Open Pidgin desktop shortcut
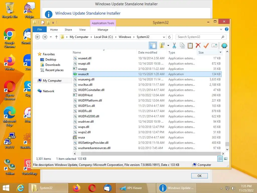This screenshot has width=257, height=193. [29, 10]
